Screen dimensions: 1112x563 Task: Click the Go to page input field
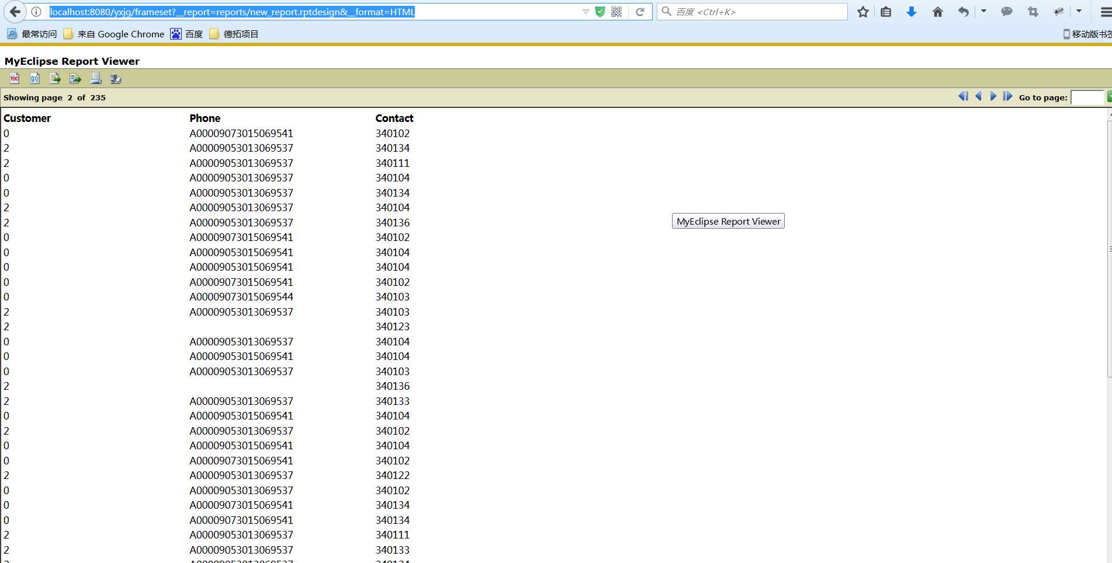(x=1087, y=97)
